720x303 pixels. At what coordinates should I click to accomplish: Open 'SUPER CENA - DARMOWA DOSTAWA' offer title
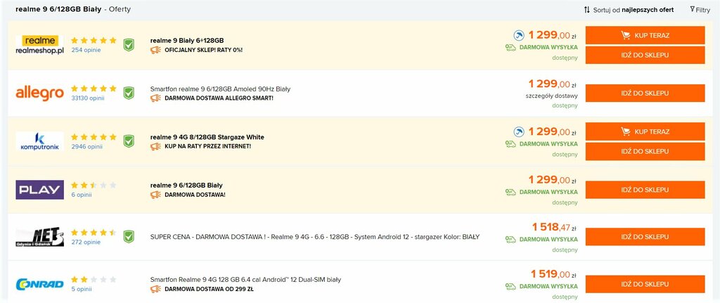tap(315, 237)
